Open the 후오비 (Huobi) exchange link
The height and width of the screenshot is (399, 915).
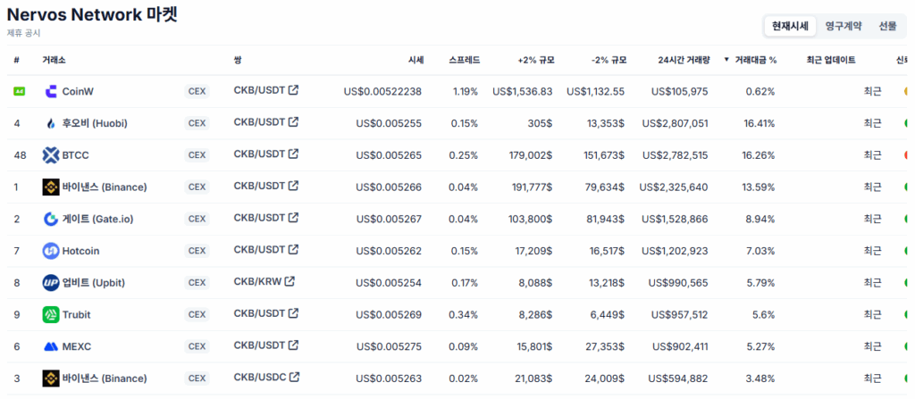tap(95, 123)
